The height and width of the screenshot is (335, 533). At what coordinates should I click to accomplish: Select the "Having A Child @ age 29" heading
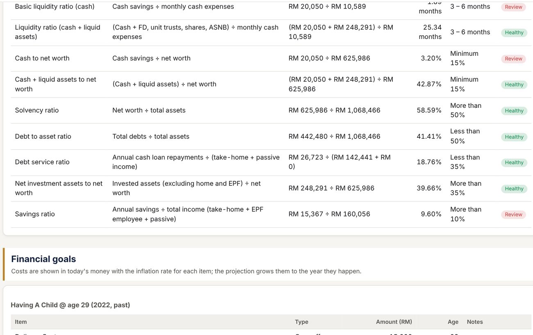tap(70, 305)
